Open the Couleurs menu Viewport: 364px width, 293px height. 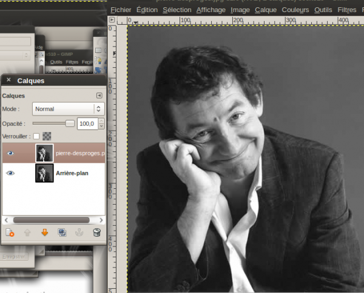coord(295,10)
